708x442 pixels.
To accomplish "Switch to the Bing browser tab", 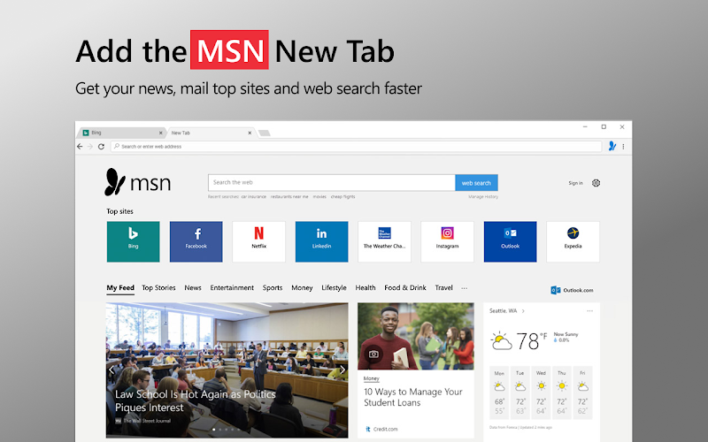I will click(x=121, y=133).
